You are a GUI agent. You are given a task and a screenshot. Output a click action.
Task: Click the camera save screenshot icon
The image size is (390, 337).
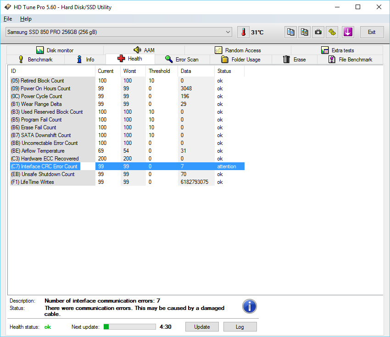[318, 32]
